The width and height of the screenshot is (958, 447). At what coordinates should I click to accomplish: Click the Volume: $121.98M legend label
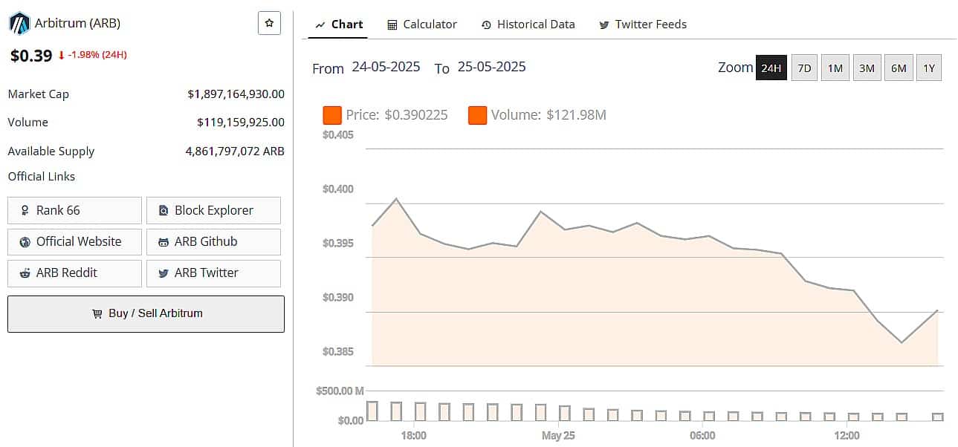coord(548,115)
